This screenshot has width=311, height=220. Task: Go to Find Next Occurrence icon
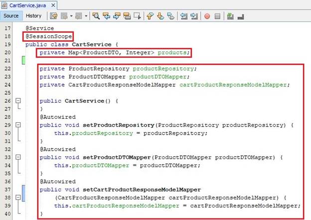click(117, 16)
